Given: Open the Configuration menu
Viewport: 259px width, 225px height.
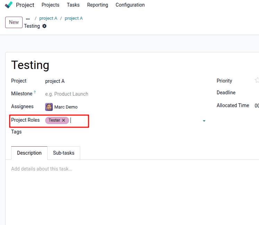Looking at the screenshot, I should point(130,5).
